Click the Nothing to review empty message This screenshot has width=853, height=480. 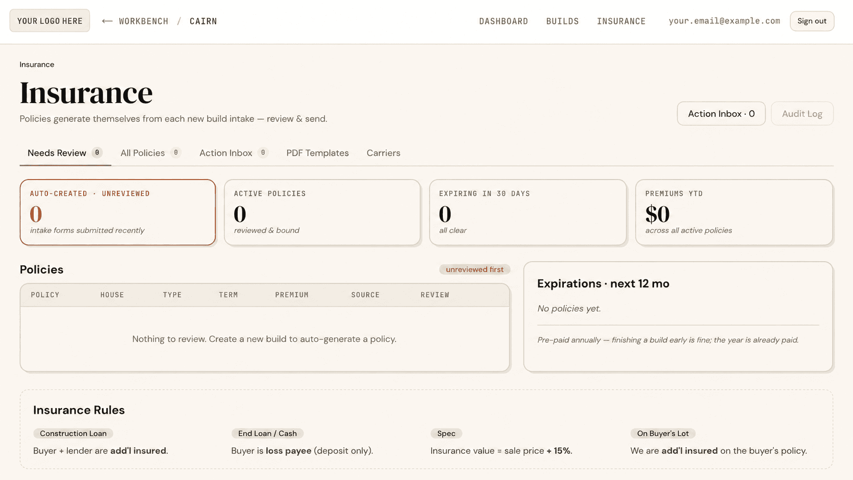click(x=264, y=339)
